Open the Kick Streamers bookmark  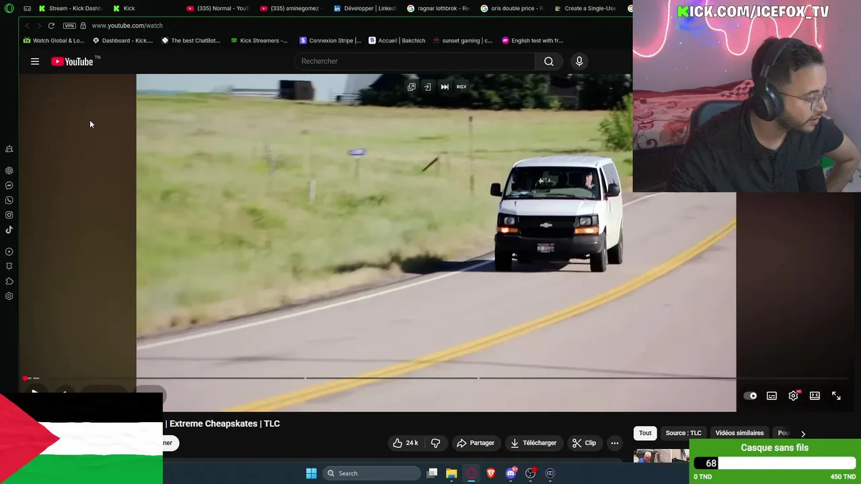coord(259,40)
